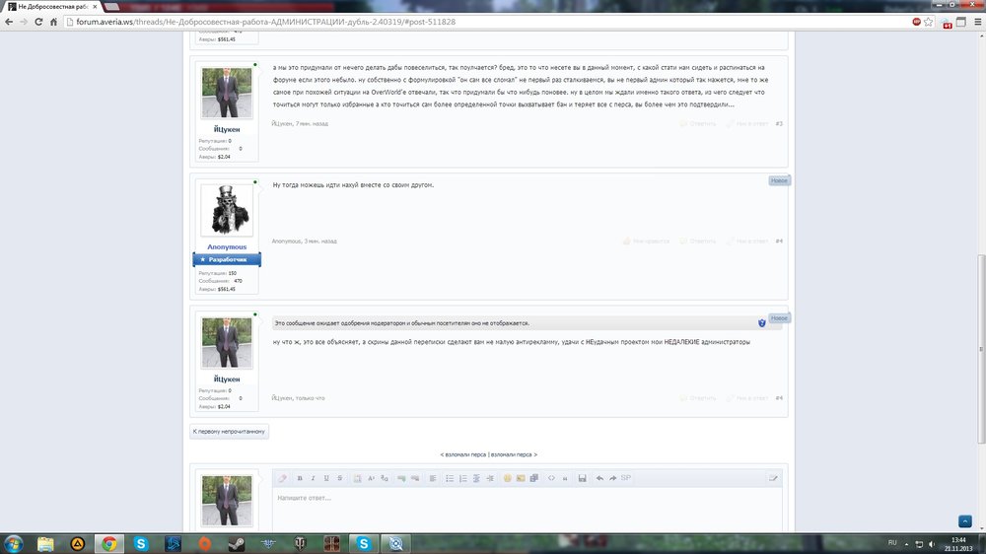Image resolution: width=986 pixels, height=554 pixels.
Task: Click 'К первому непрочитанному' button
Action: pos(229,432)
